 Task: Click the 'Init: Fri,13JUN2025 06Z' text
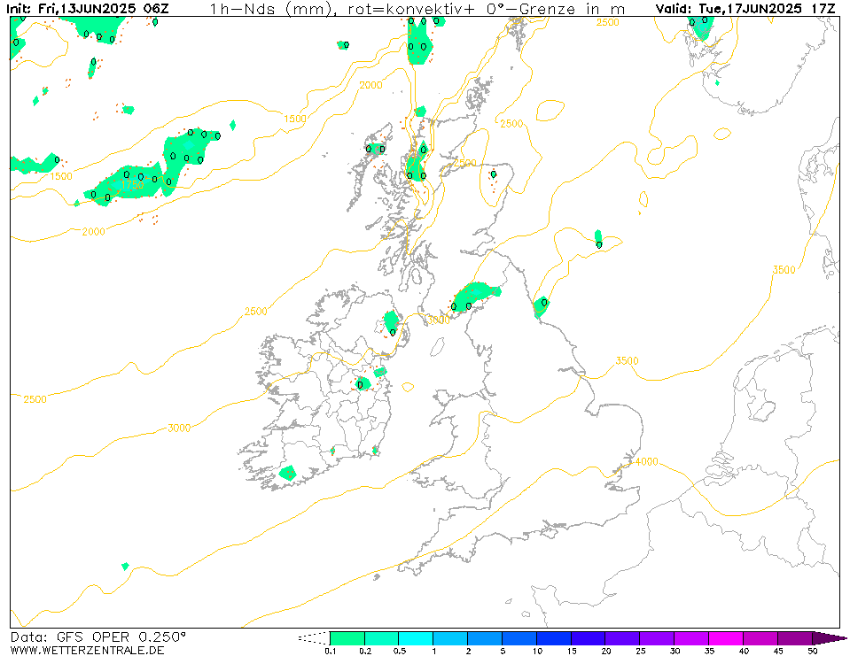(87, 9)
